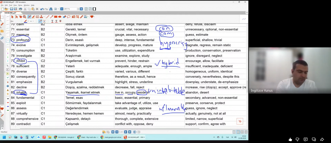Screen dimensions: 331x143
Task: Choose the filled Rectangle shape tool
Action: [56, 17]
